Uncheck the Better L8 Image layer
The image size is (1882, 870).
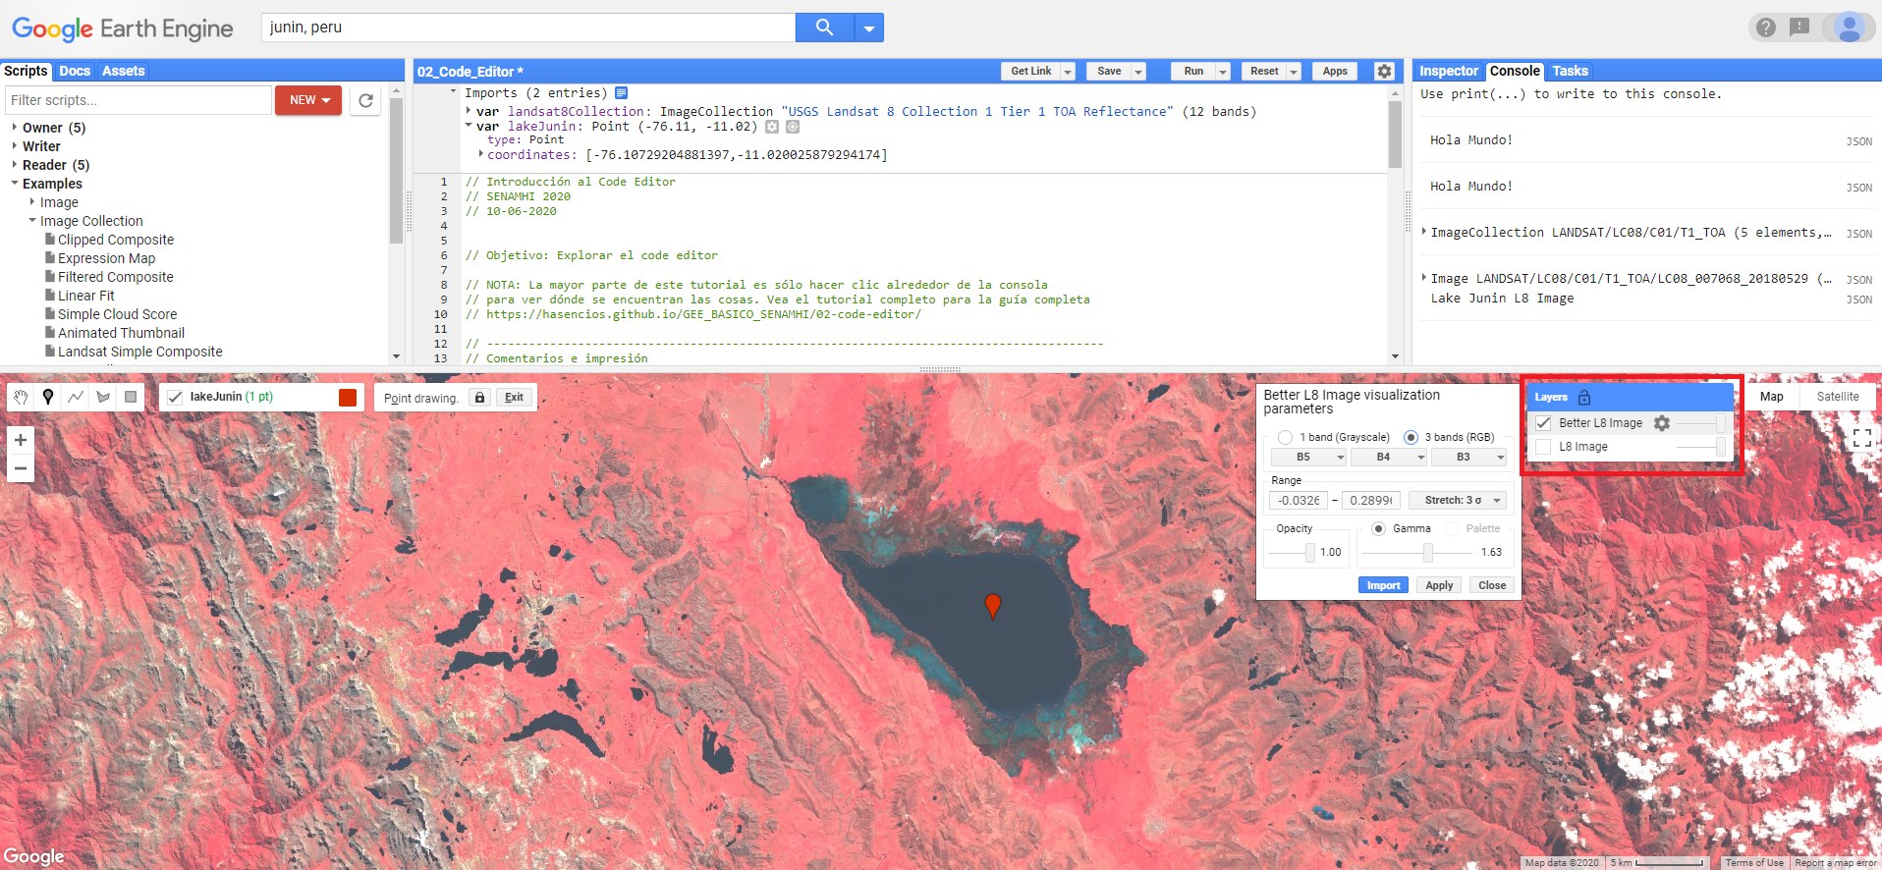pos(1543,423)
